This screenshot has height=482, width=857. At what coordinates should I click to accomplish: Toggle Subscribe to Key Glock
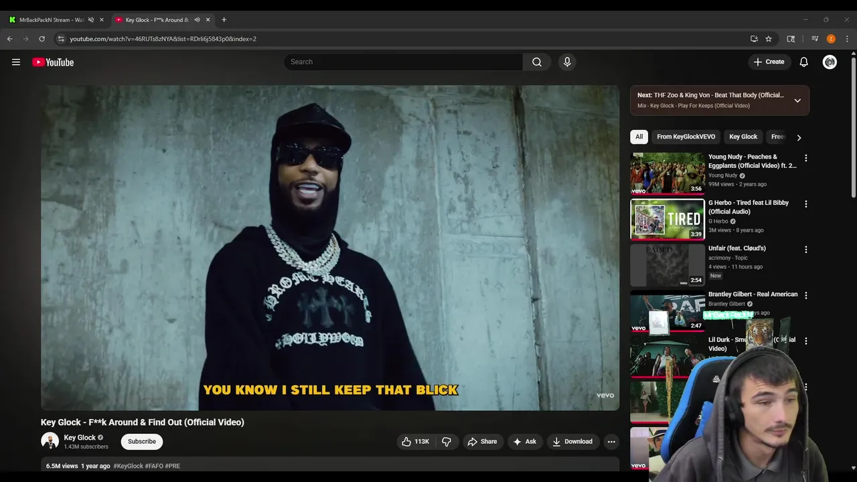[142, 441]
